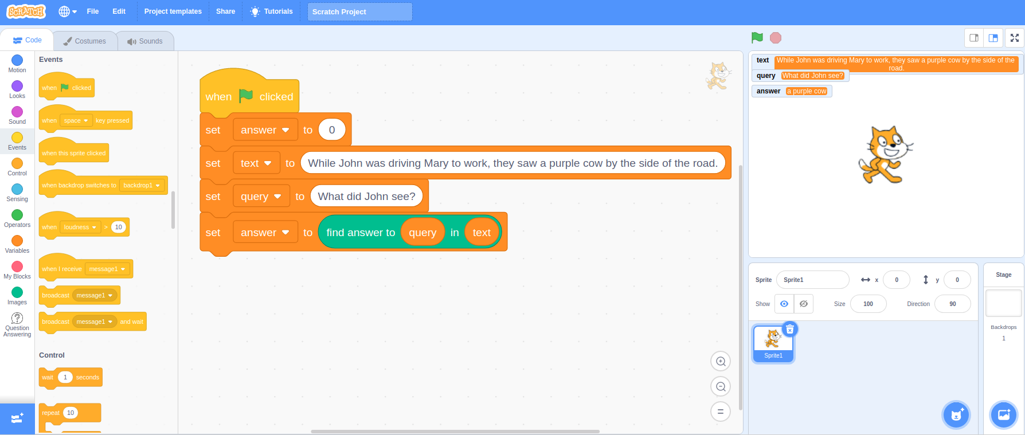Image resolution: width=1025 pixels, height=435 pixels.
Task: Click the Choose a Sprite button
Action: pos(956,415)
